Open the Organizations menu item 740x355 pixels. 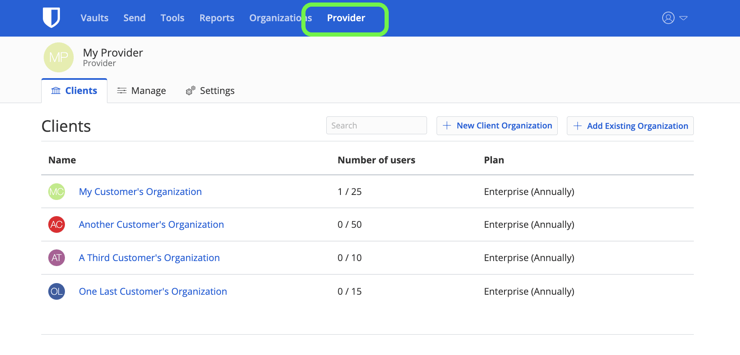(x=281, y=18)
